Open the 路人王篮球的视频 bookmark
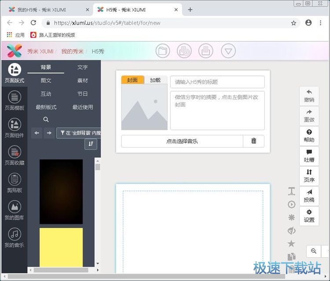This screenshot has height=281, width=330. click(53, 35)
